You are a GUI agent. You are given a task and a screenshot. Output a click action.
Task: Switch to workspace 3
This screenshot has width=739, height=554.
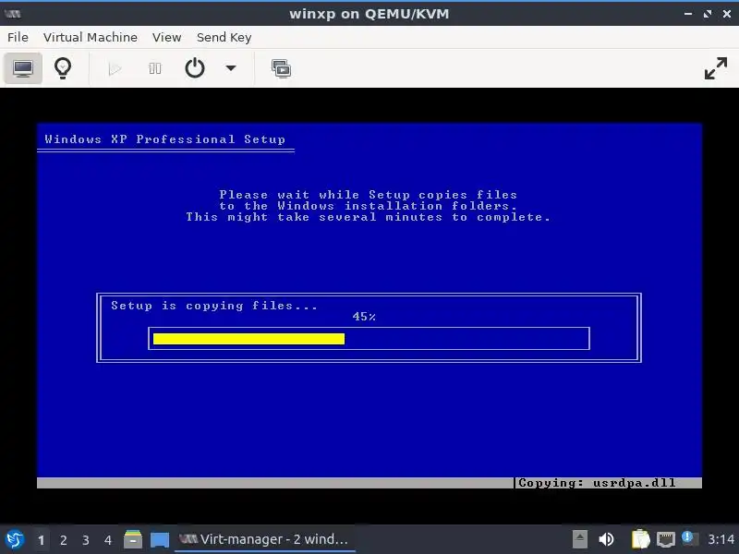(x=85, y=540)
